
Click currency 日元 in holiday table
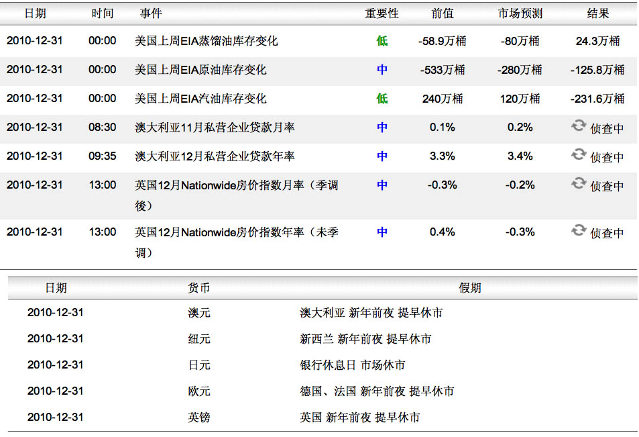point(199,365)
